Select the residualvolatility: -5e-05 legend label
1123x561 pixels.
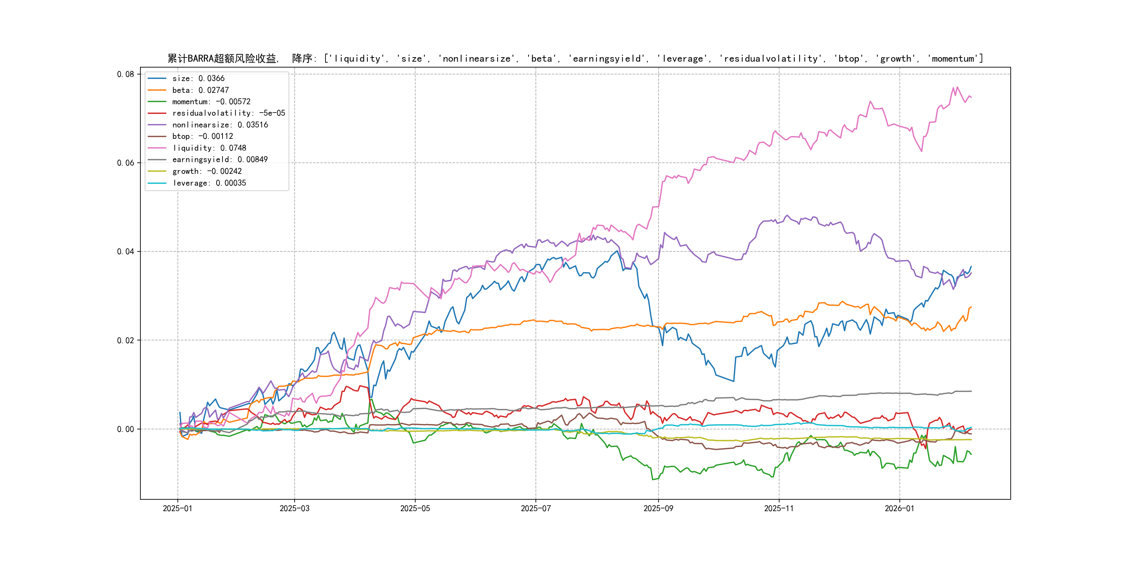click(228, 113)
